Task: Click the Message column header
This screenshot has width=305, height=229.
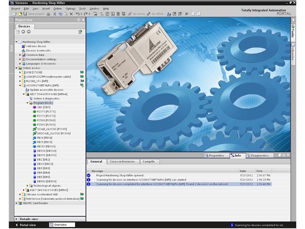Action: [x=165, y=171]
